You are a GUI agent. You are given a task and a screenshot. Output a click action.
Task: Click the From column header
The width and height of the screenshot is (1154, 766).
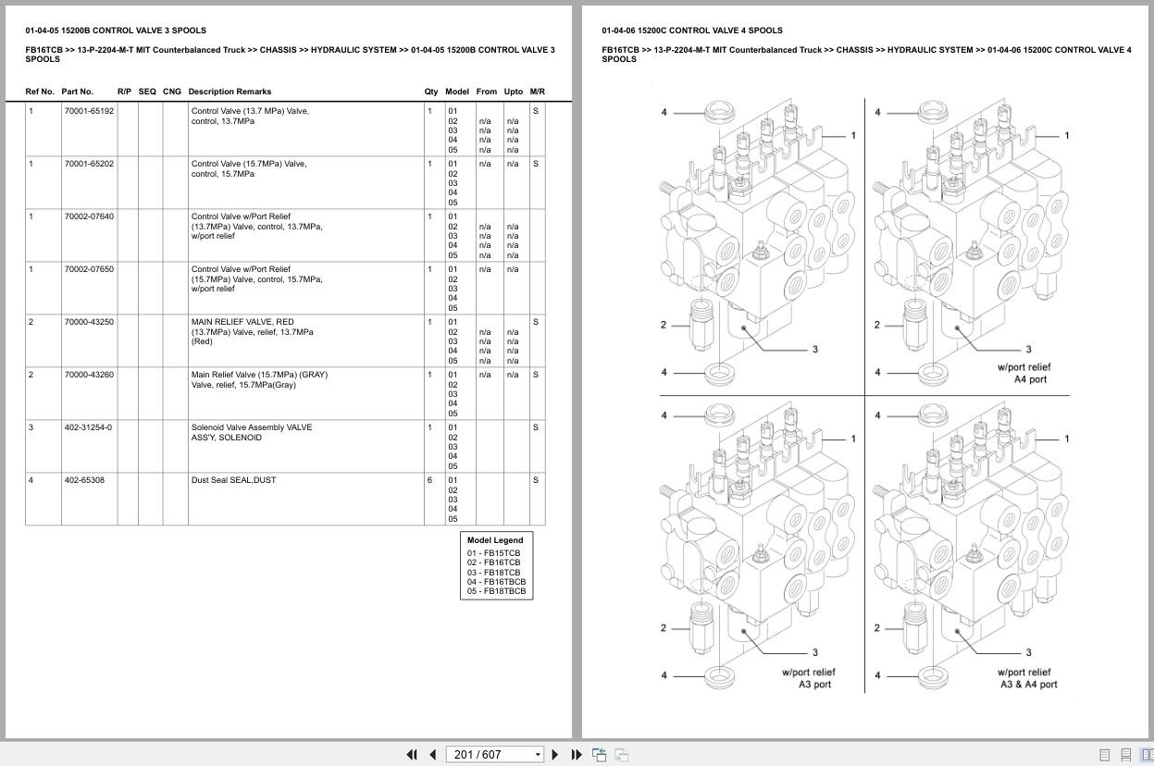click(x=486, y=92)
